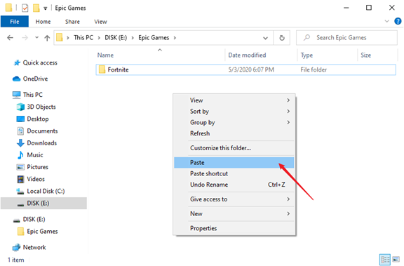The height and width of the screenshot is (266, 404).
Task: Go back with the Back arrow
Action: [x=10, y=38]
